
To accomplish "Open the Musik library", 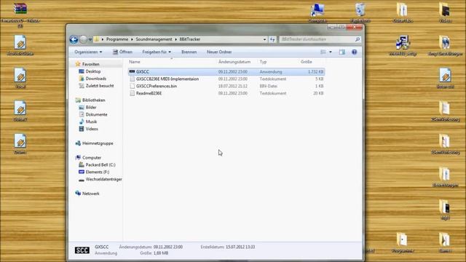I will pyautogui.click(x=91, y=122).
